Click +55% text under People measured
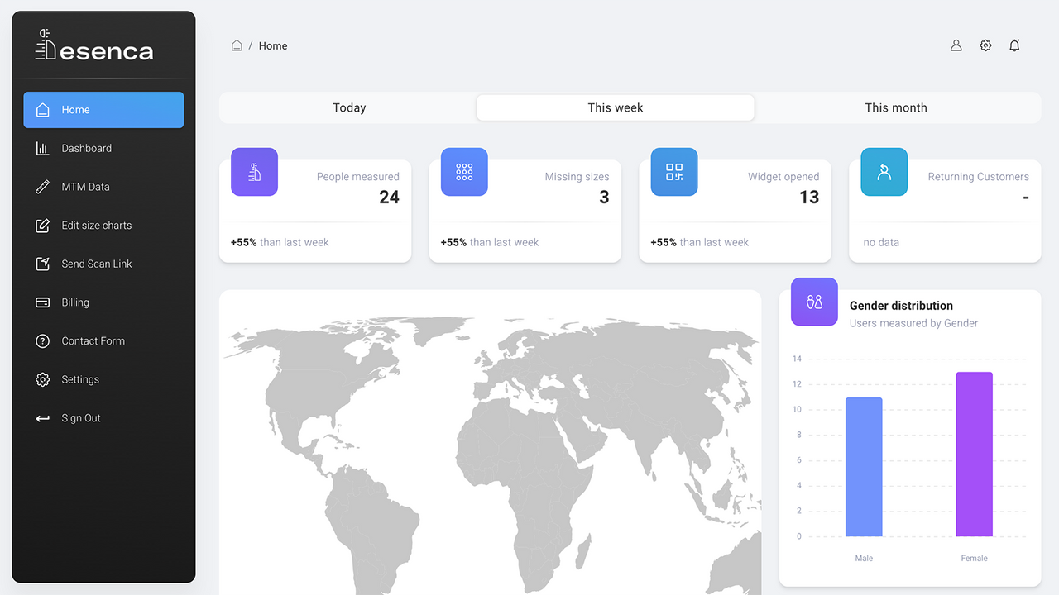Image resolution: width=1059 pixels, height=595 pixels. click(243, 243)
